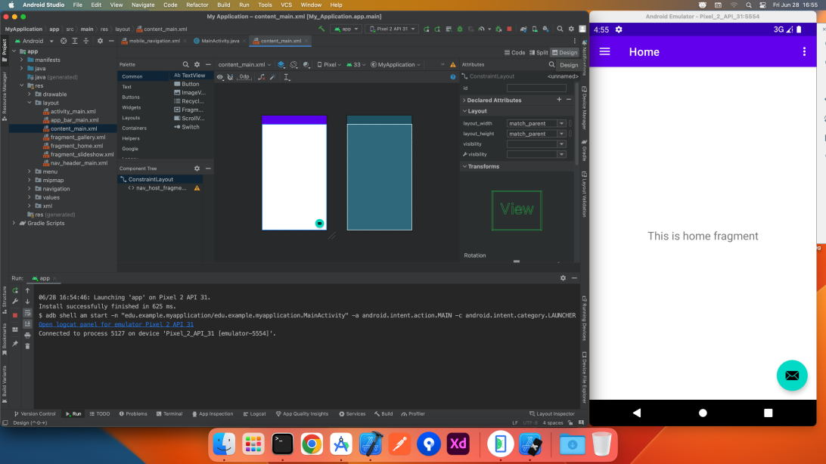Stop the running app with the red square
Image resolution: width=826 pixels, height=464 pixels.
click(509, 29)
